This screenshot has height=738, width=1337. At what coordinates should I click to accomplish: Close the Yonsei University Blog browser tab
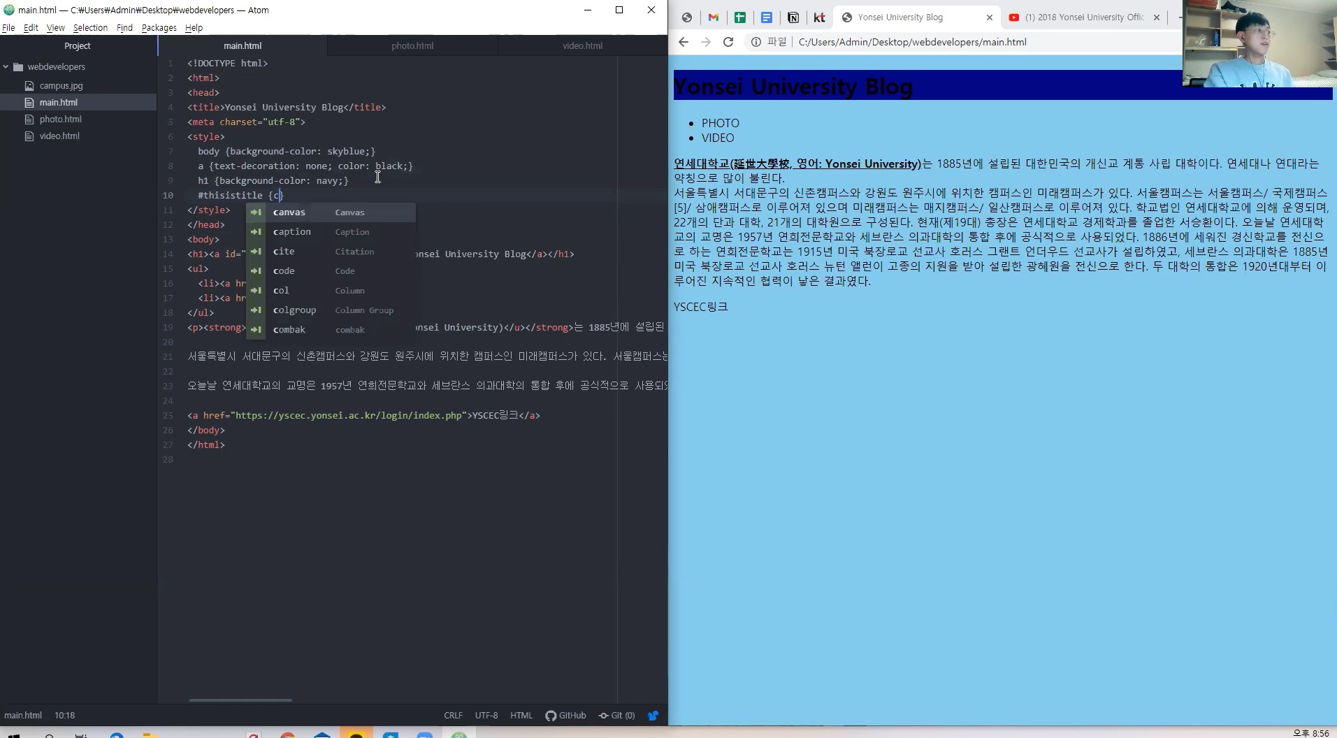click(989, 17)
